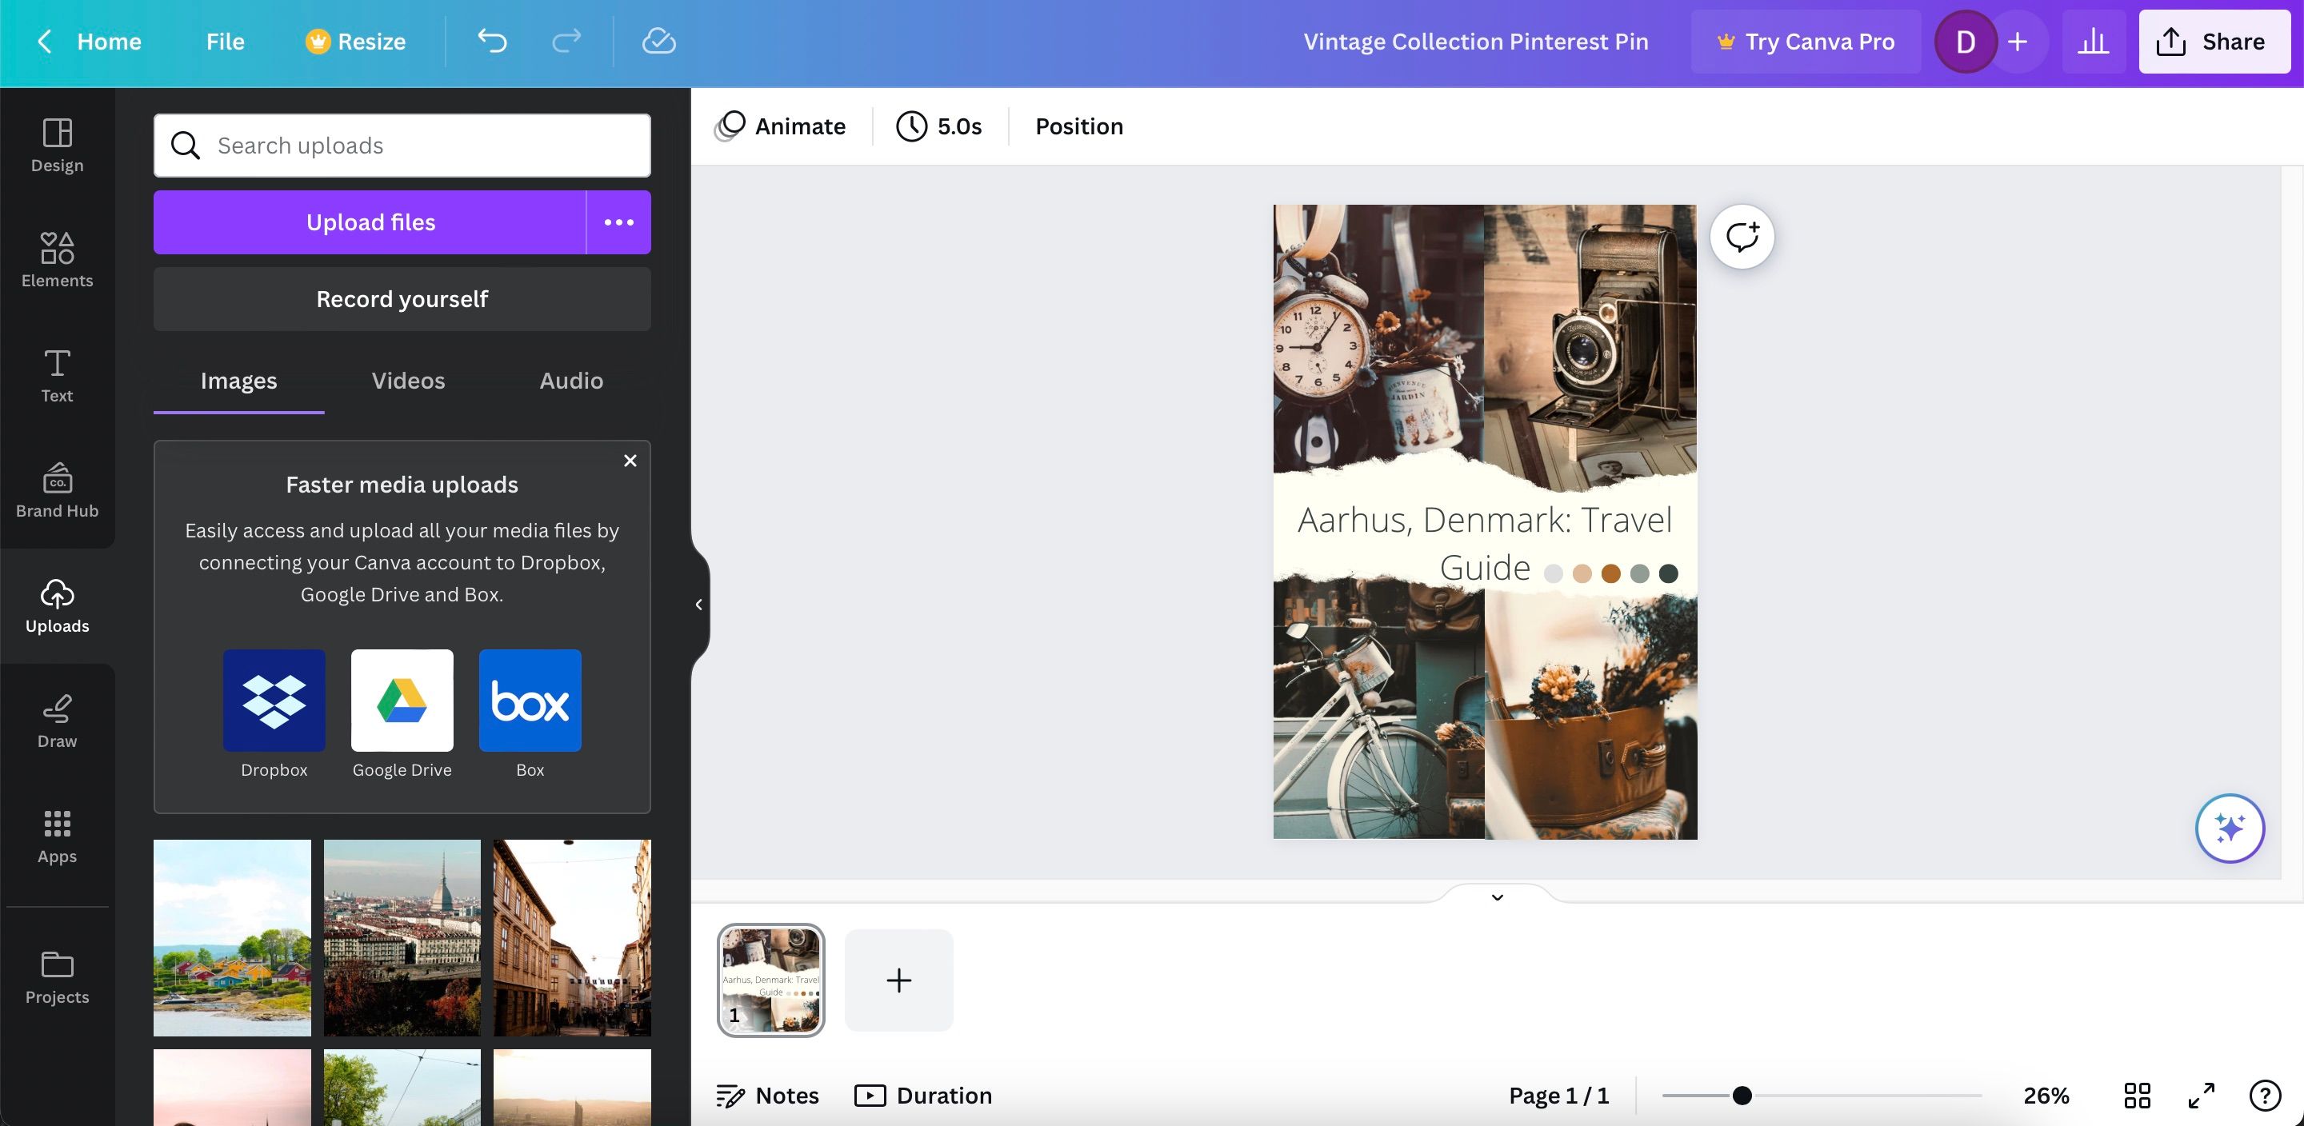Click the undo arrow in the toolbar
Viewport: 2304px width, 1126px height.
click(491, 41)
